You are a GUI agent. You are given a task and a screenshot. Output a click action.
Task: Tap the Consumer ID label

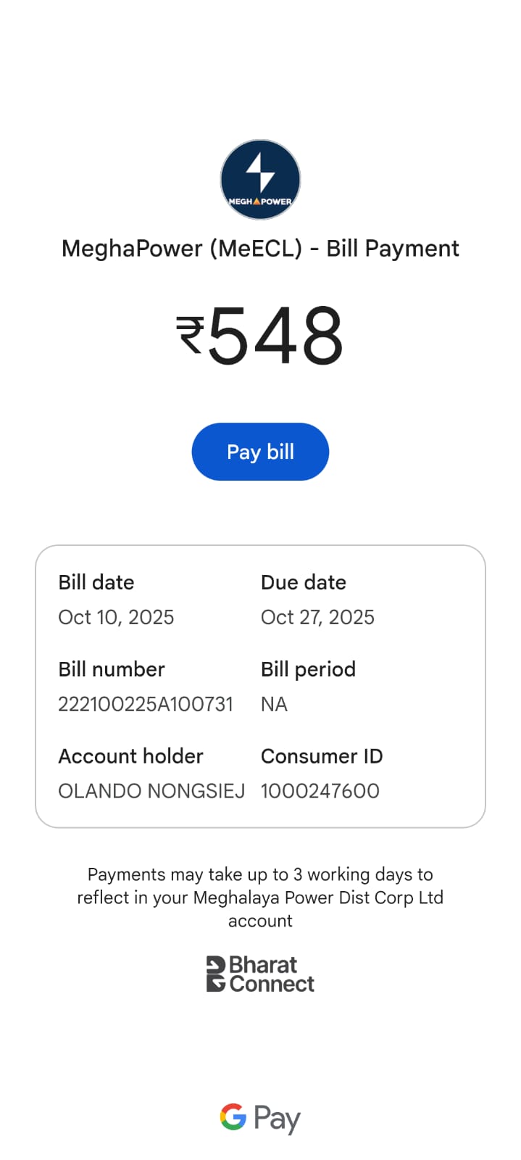tap(322, 756)
